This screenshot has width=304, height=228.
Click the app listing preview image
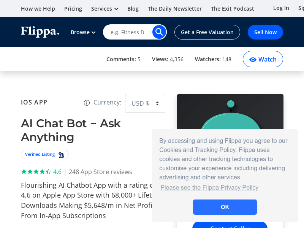tap(230, 112)
